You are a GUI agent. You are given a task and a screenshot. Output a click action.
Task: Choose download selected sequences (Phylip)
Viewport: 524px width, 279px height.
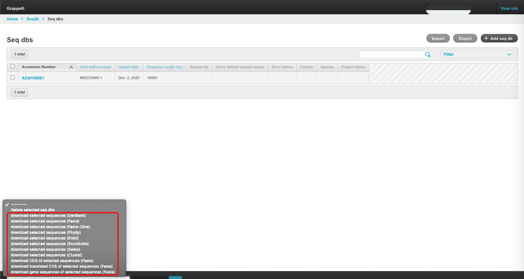[x=64, y=232]
